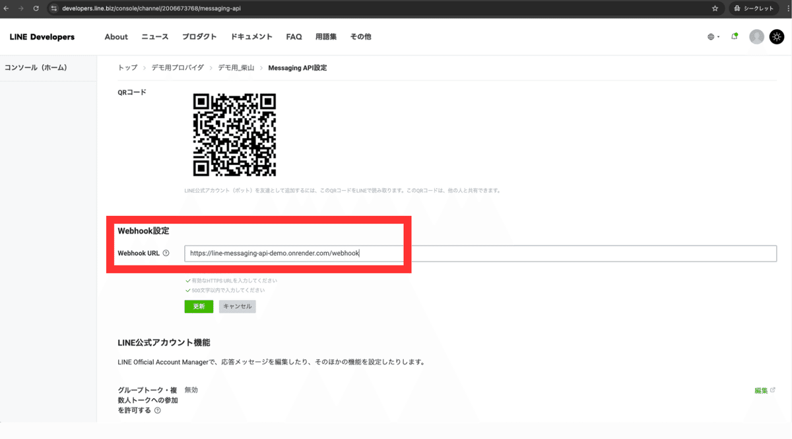Click inside the Webhook URL input field
792x439 pixels.
point(480,253)
